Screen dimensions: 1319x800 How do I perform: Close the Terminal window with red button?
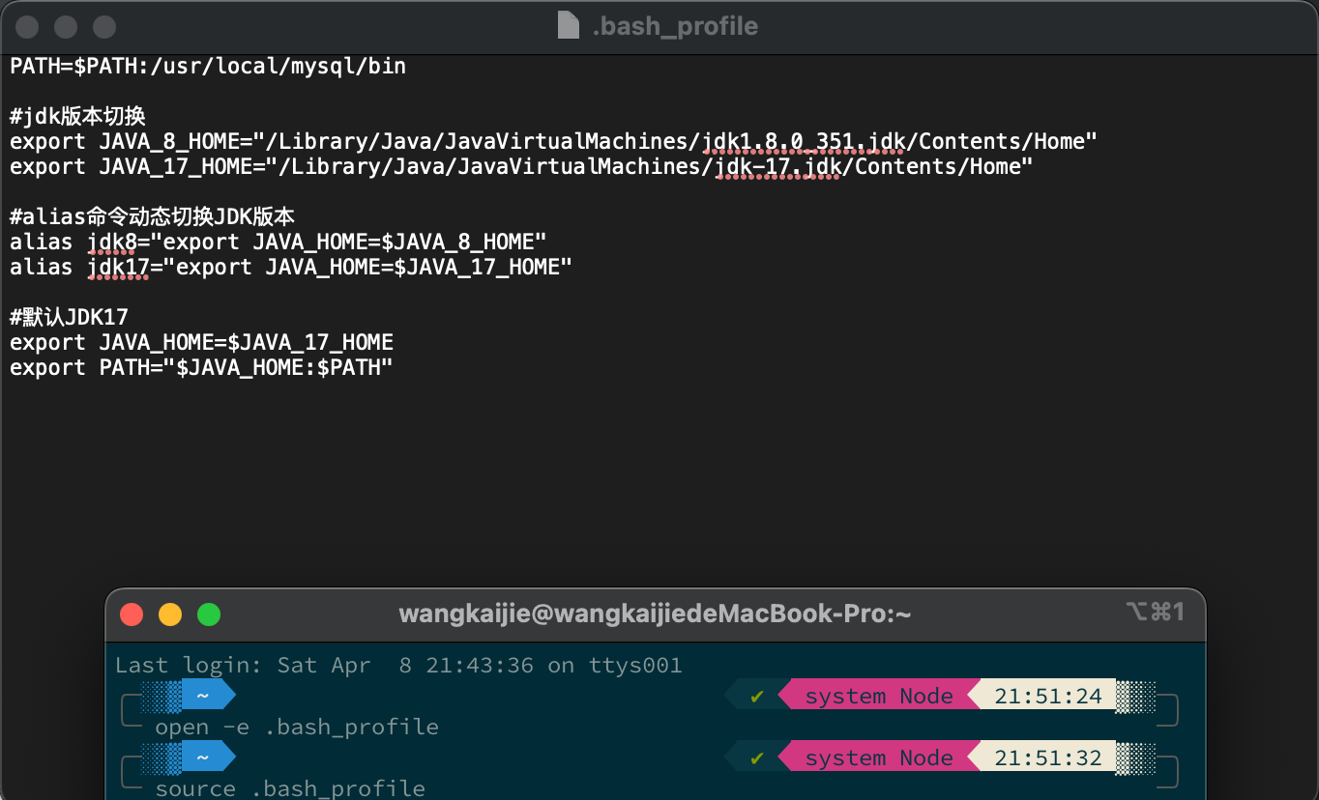pyautogui.click(x=132, y=614)
